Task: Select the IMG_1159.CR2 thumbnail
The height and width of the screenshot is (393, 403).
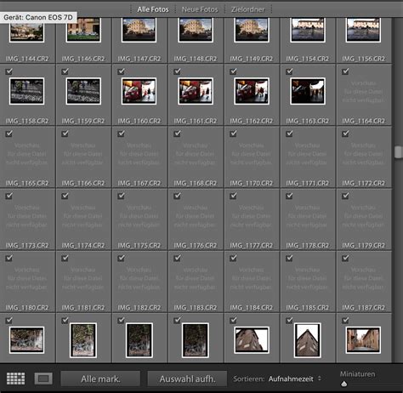Action: tap(83, 91)
